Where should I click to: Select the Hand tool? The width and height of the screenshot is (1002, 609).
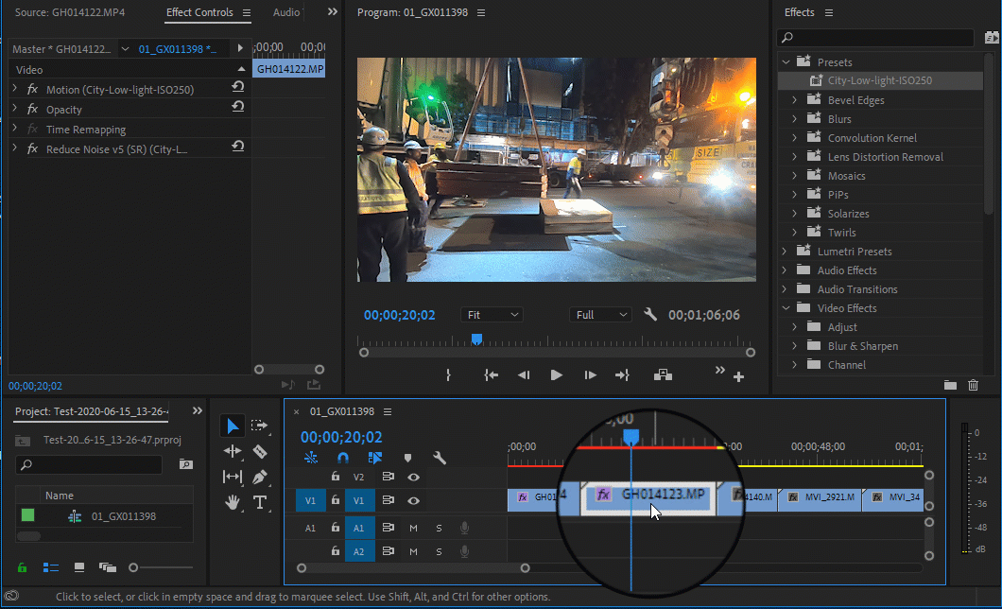coord(233,502)
